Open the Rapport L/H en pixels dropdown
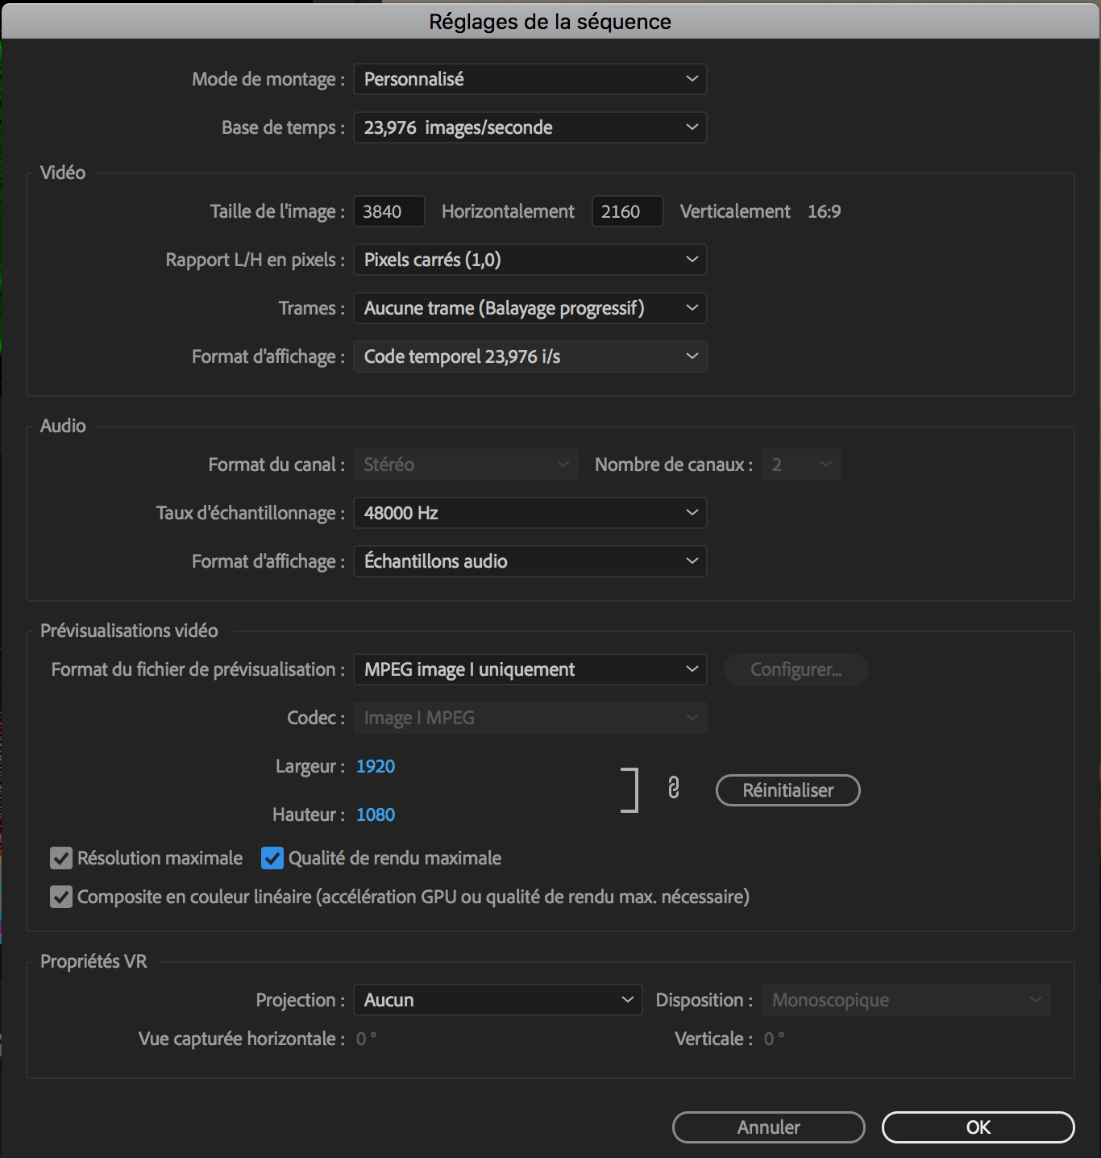Image resolution: width=1101 pixels, height=1158 pixels. [530, 260]
